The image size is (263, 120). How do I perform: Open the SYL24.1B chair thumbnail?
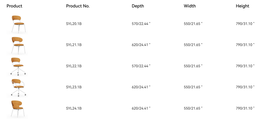pyautogui.click(x=17, y=108)
